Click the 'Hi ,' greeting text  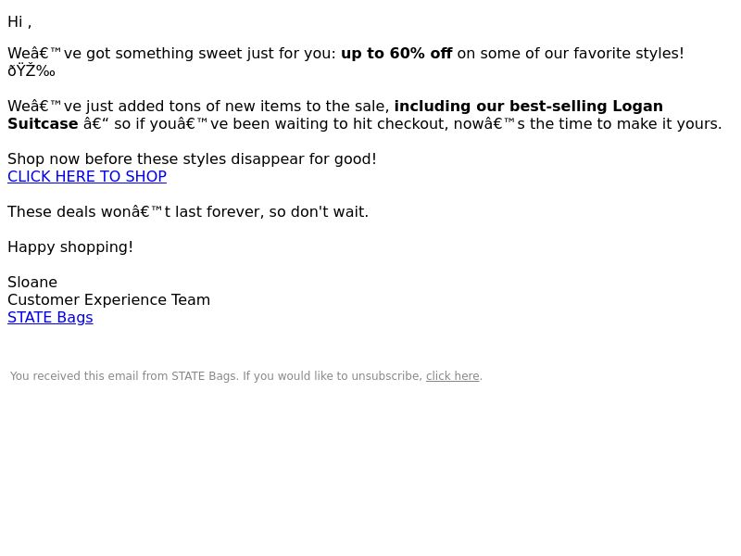click(x=19, y=21)
